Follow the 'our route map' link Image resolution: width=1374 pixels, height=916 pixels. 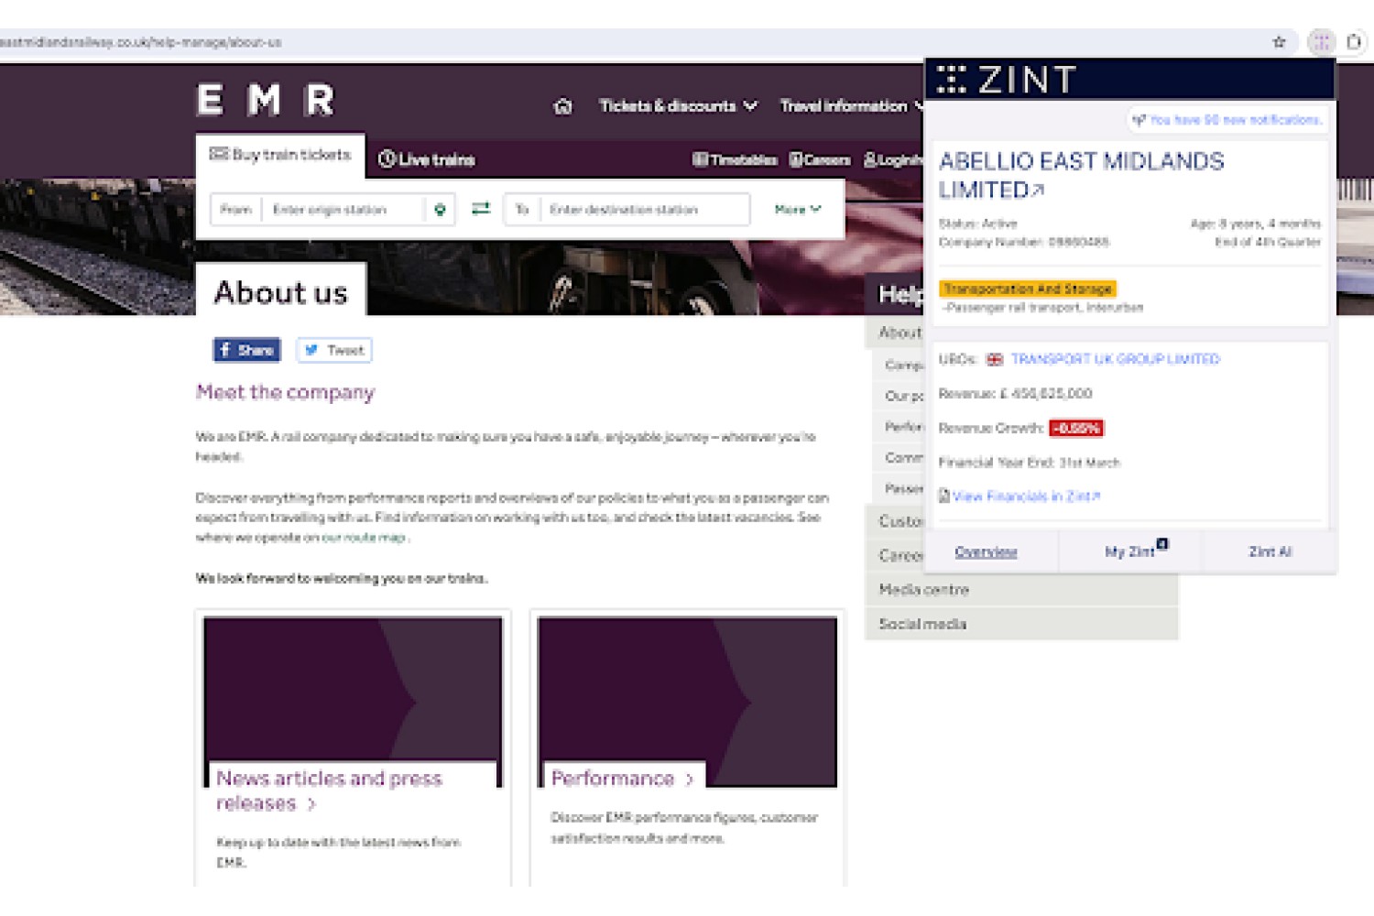tap(364, 538)
